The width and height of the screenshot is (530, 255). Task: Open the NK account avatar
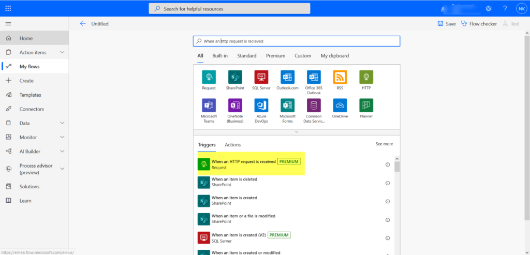[521, 8]
